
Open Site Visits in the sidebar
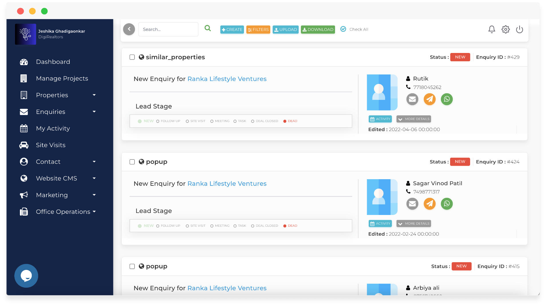51,145
